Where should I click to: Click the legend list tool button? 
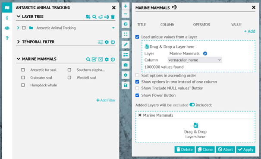pos(126,55)
